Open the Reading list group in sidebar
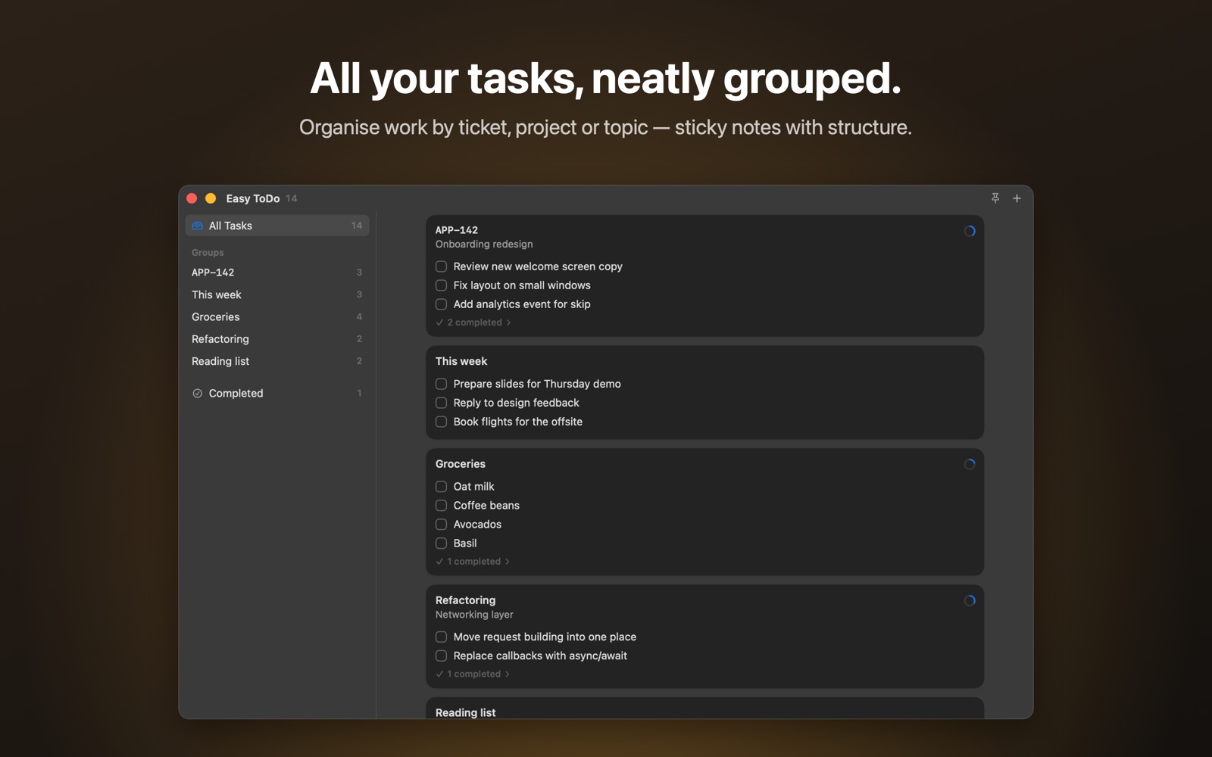 click(x=277, y=362)
